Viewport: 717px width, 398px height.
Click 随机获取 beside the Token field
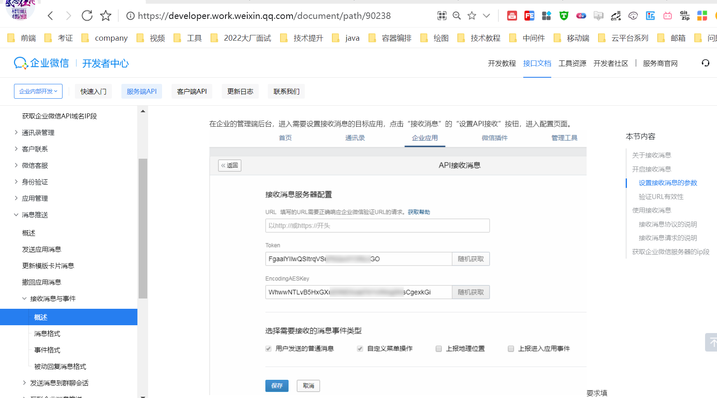(x=471, y=259)
